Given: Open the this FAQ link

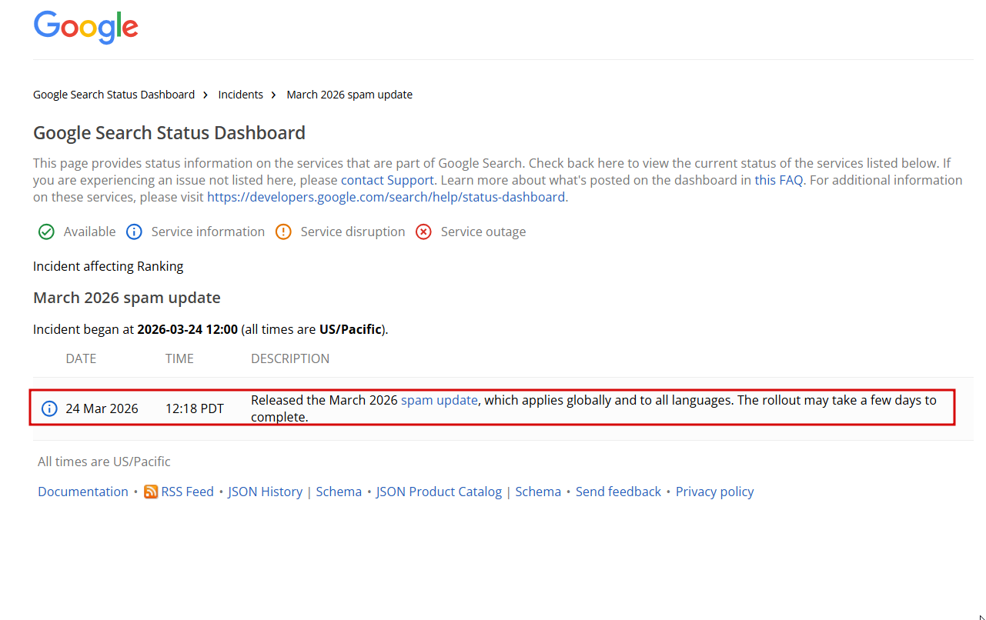Looking at the screenshot, I should (x=779, y=180).
